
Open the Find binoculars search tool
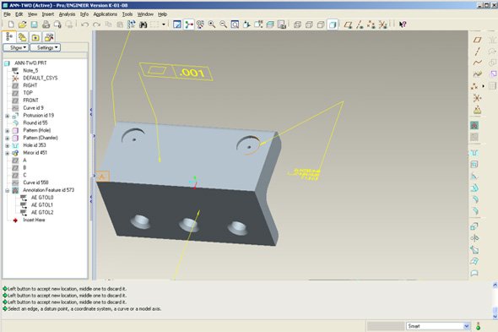click(143, 24)
